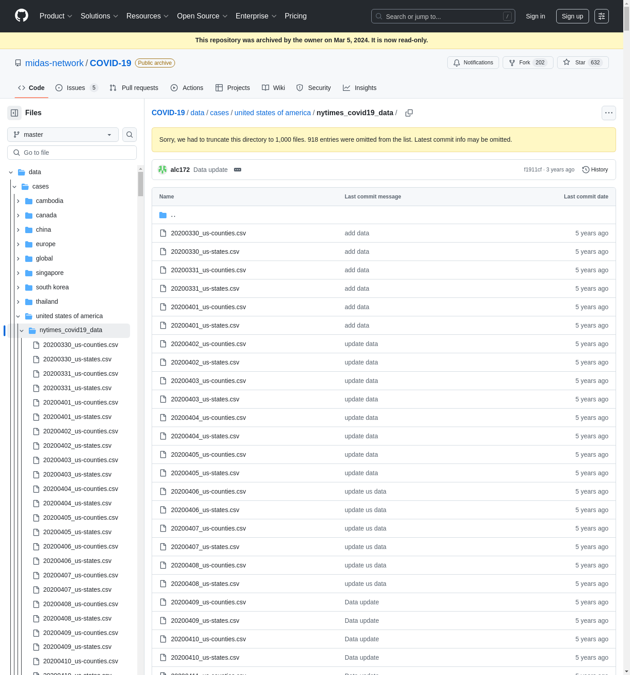This screenshot has width=630, height=675.
Task: Switch to the Issues tab
Action: (x=76, y=88)
